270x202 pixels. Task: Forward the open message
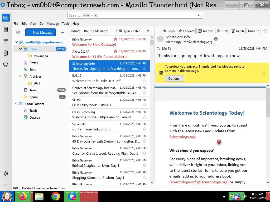(186, 31)
